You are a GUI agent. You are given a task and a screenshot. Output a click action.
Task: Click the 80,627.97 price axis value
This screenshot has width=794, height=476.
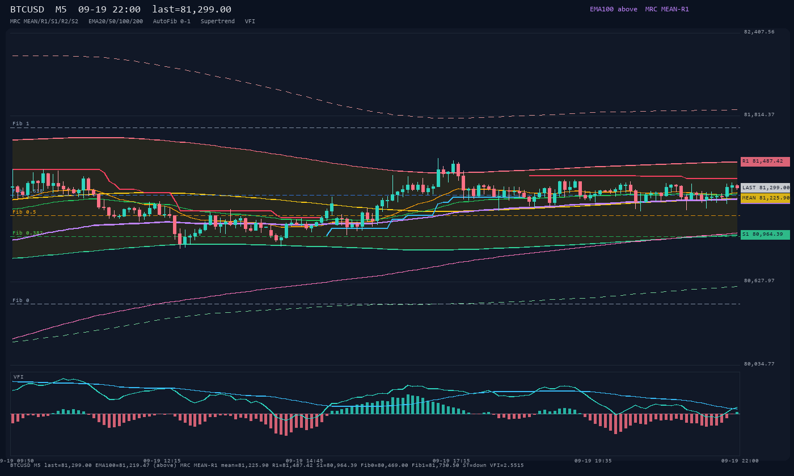(x=759, y=280)
